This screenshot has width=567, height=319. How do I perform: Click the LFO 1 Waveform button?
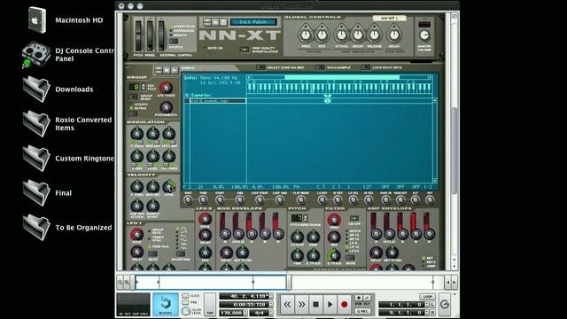click(180, 253)
